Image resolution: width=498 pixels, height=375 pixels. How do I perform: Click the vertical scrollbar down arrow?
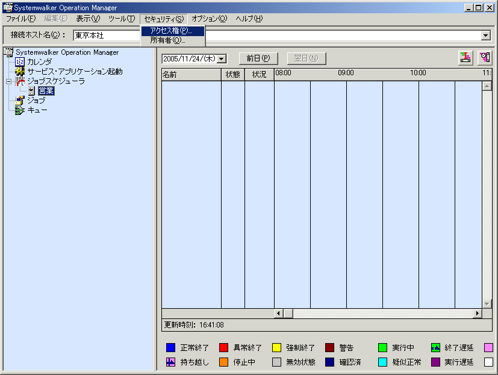coord(487,304)
